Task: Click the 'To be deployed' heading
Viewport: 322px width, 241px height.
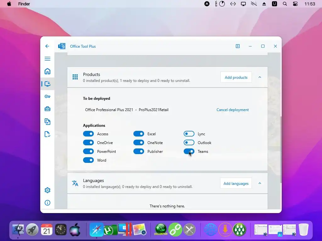Action: tap(97, 98)
